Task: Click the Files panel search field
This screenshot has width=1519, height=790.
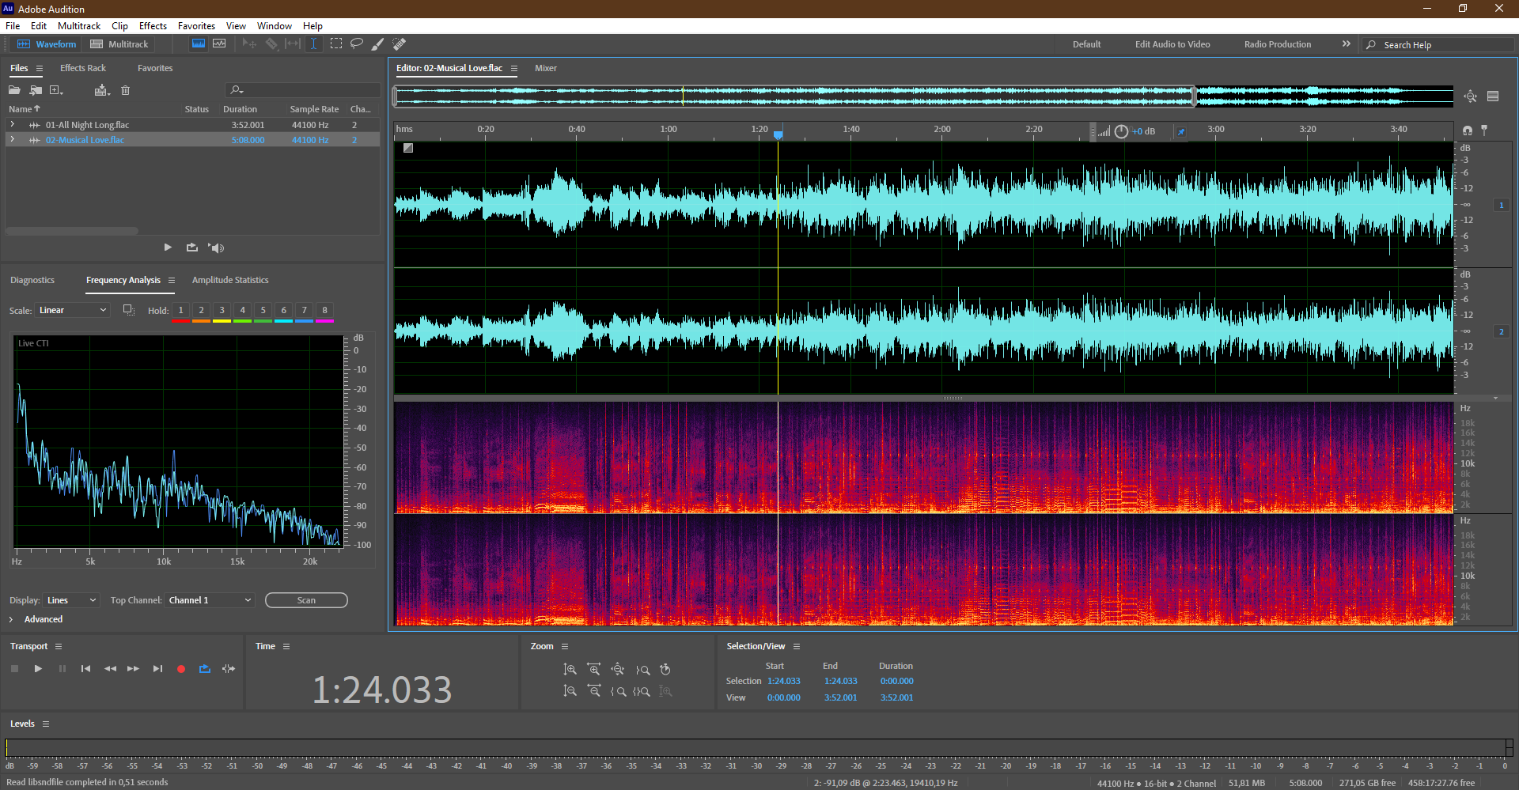Action: [x=303, y=90]
